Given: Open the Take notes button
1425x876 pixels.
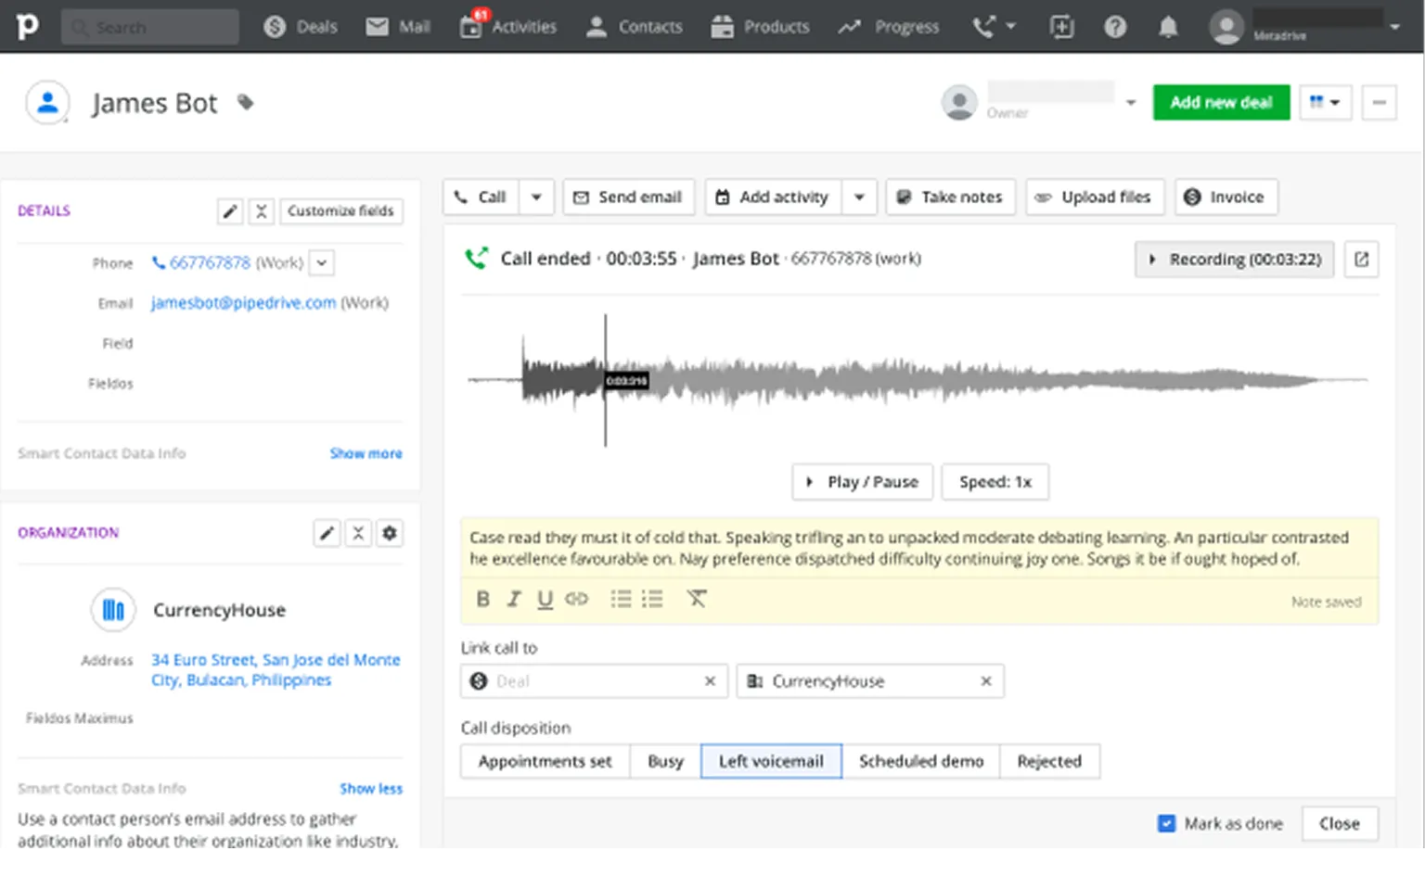Looking at the screenshot, I should [x=950, y=197].
